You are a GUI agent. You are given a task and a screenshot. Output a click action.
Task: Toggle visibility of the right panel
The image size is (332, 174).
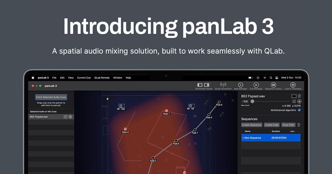tap(206, 85)
